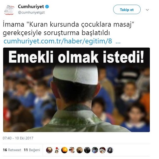
Task: Open the cumhuriyet.com.tr article link
Action: point(58,41)
